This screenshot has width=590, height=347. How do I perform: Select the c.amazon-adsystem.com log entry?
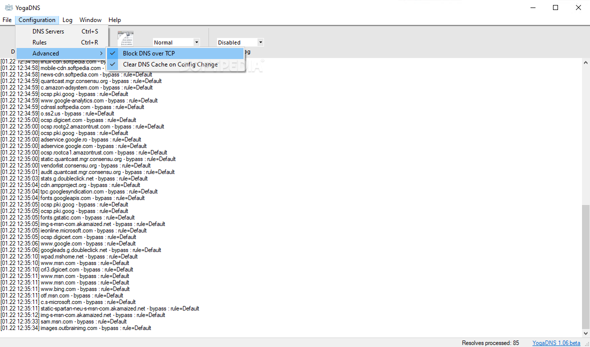pyautogui.click(x=76, y=87)
